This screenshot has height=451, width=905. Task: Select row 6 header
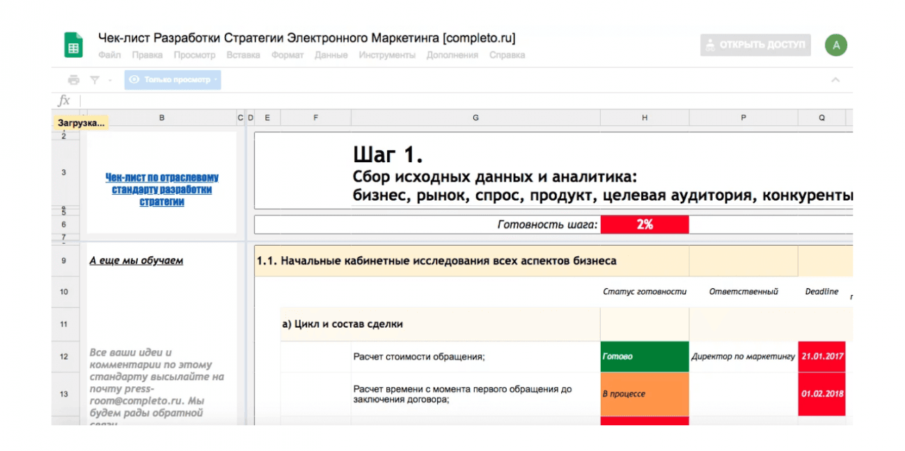pos(64,225)
